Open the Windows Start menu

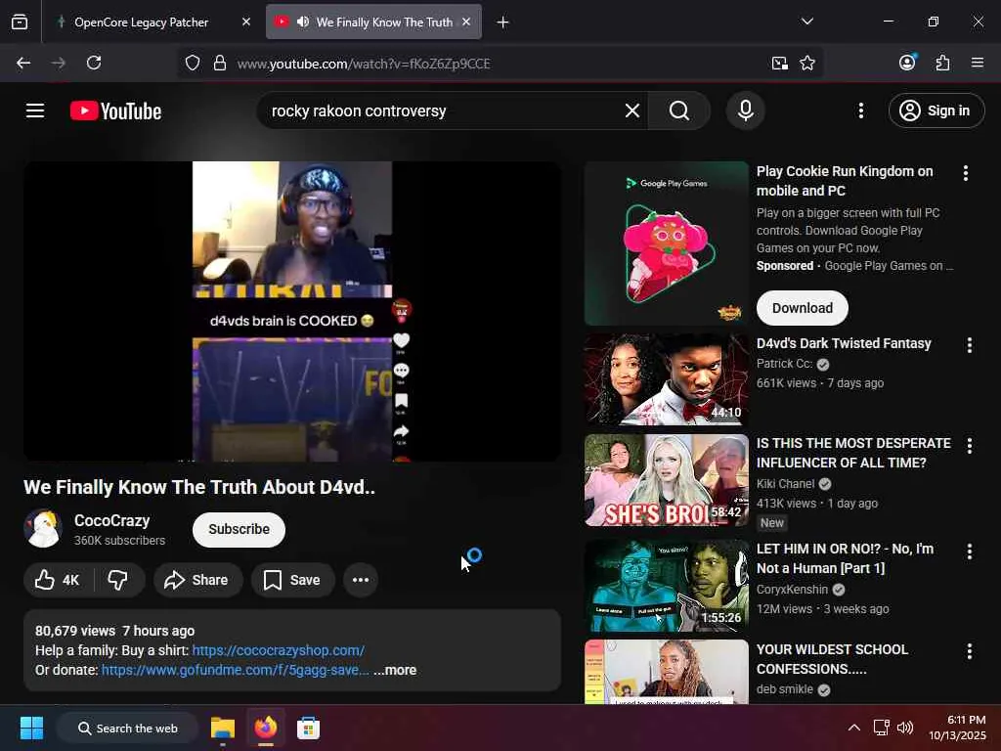31,728
